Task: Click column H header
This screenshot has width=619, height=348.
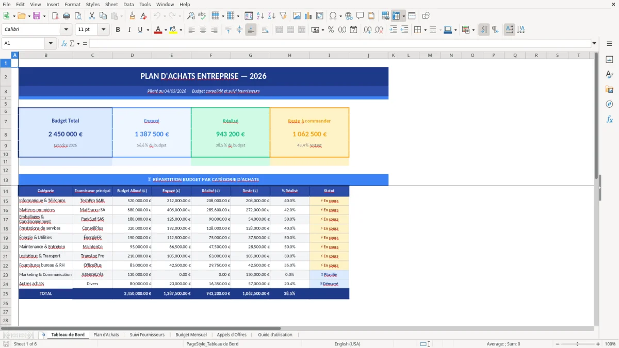Action: coord(289,55)
